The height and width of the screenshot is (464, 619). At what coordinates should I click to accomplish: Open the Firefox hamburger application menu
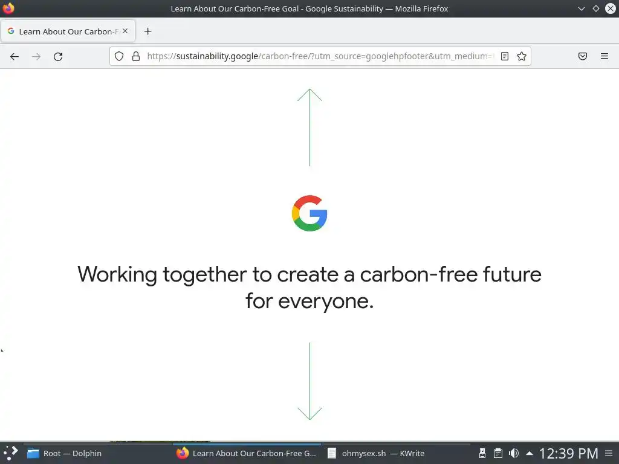604,56
